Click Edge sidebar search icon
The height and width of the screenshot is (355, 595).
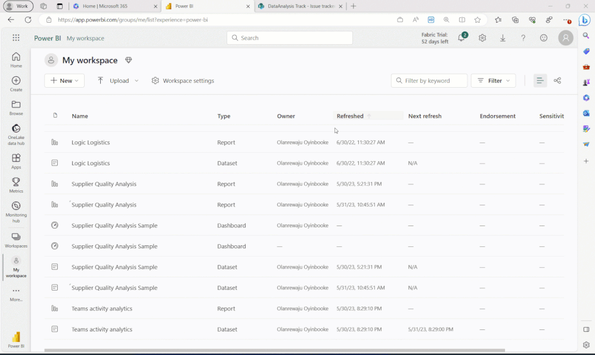point(586,36)
